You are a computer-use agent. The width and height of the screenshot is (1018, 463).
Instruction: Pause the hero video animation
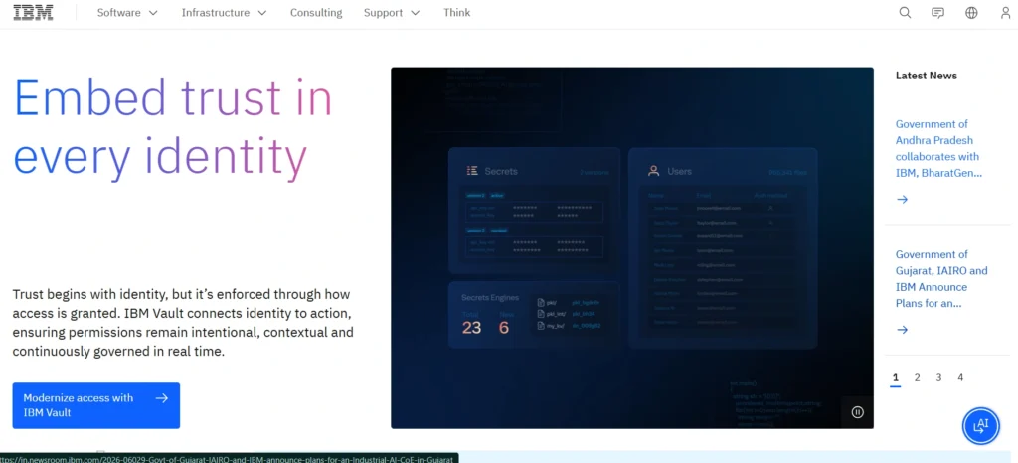tap(858, 412)
